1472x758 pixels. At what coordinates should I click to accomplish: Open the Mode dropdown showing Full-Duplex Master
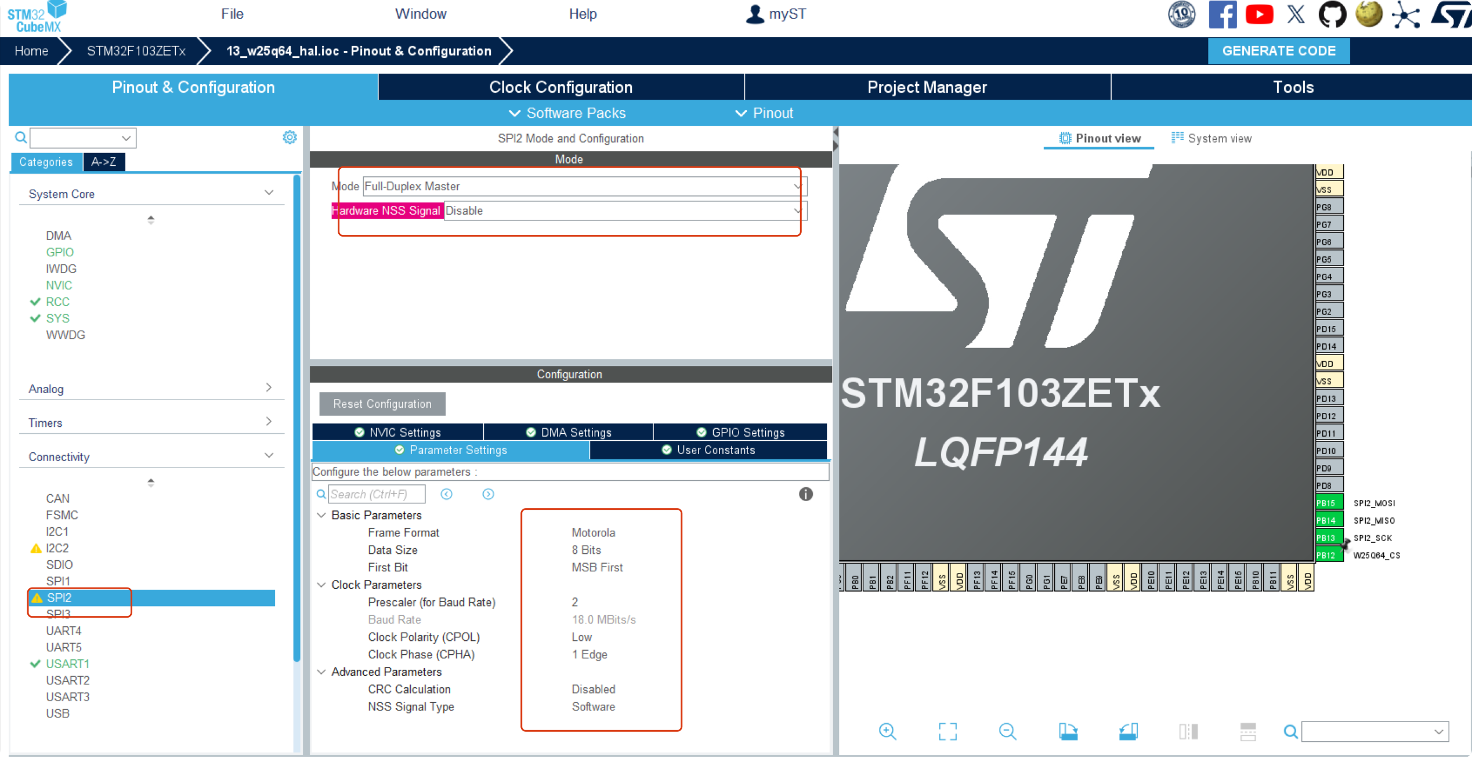[798, 186]
